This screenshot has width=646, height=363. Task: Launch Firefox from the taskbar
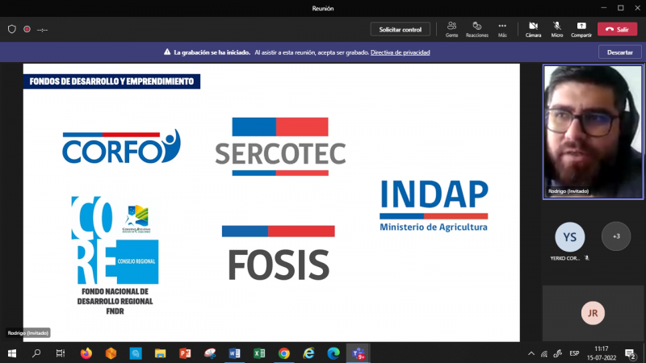(86, 353)
